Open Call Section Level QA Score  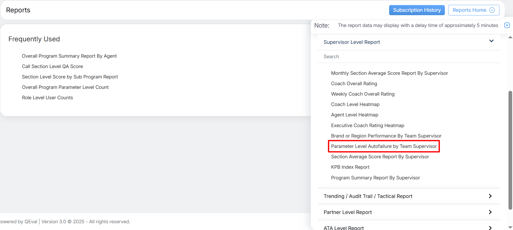(x=52, y=66)
